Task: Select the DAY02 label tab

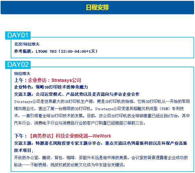Action: click(x=18, y=65)
